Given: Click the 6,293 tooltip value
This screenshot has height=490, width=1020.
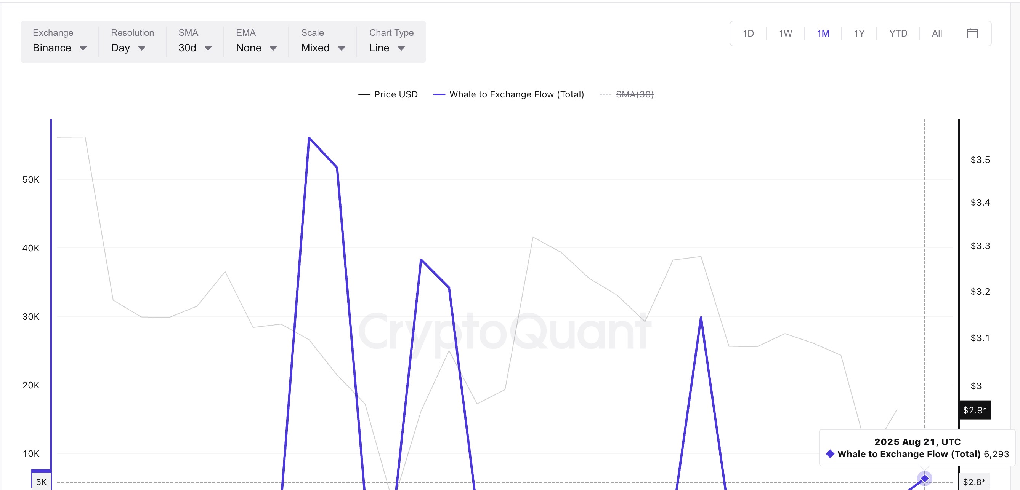Looking at the screenshot, I should click(996, 454).
